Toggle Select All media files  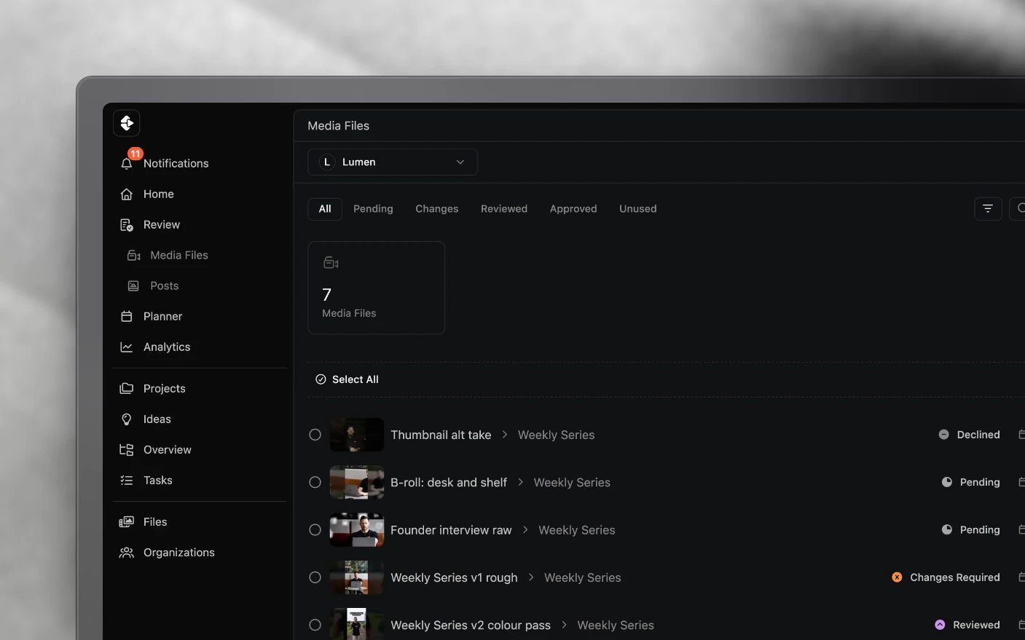click(x=347, y=379)
